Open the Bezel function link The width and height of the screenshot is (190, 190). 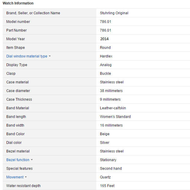click(18, 160)
